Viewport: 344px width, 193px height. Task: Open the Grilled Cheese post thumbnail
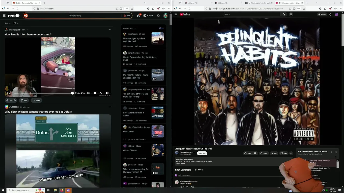pos(157,150)
